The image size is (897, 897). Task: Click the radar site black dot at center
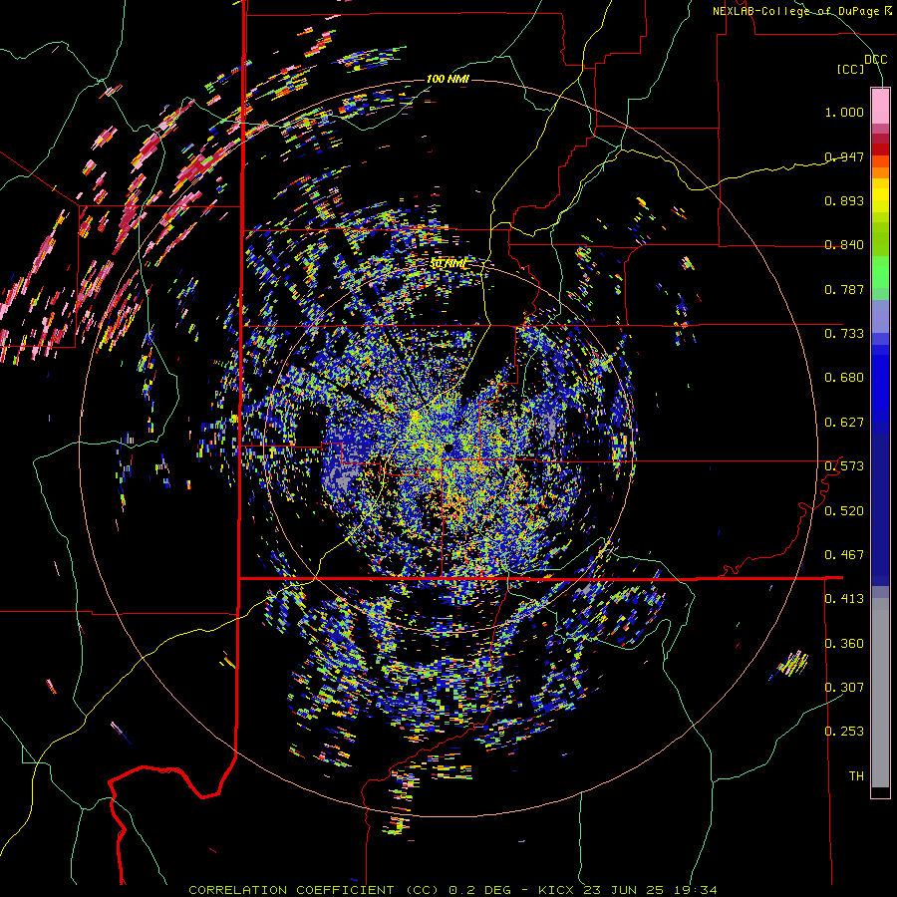448,448
